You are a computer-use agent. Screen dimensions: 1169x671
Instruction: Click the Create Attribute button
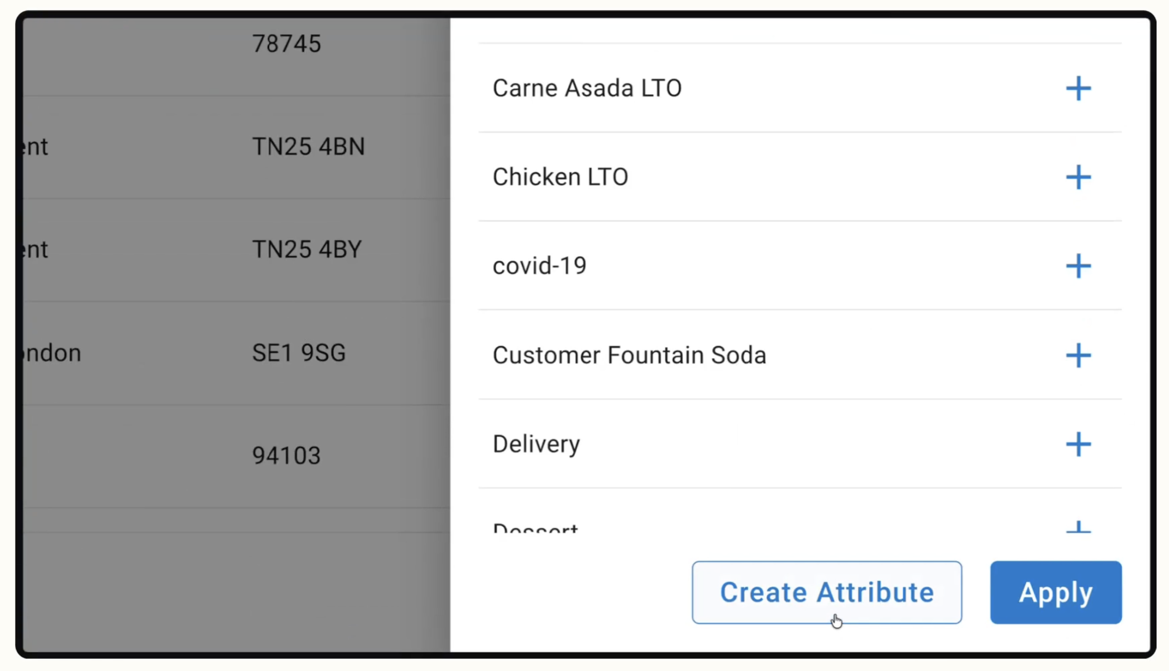(827, 592)
